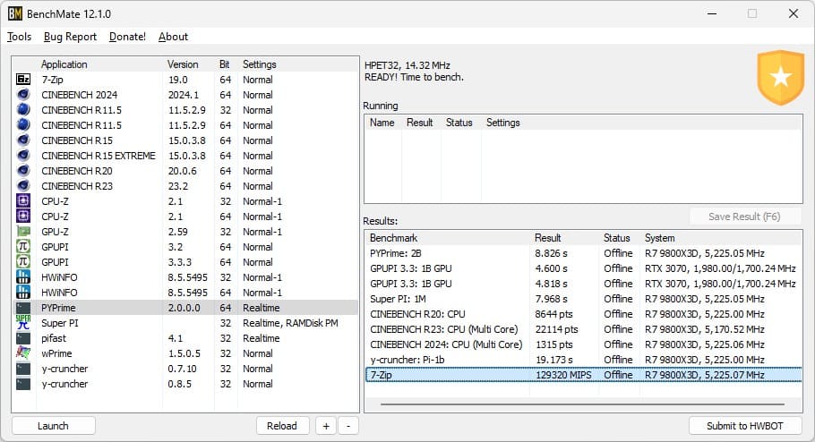Click the PYPrime application icon
Viewport: 815px width, 442px height.
(23, 308)
